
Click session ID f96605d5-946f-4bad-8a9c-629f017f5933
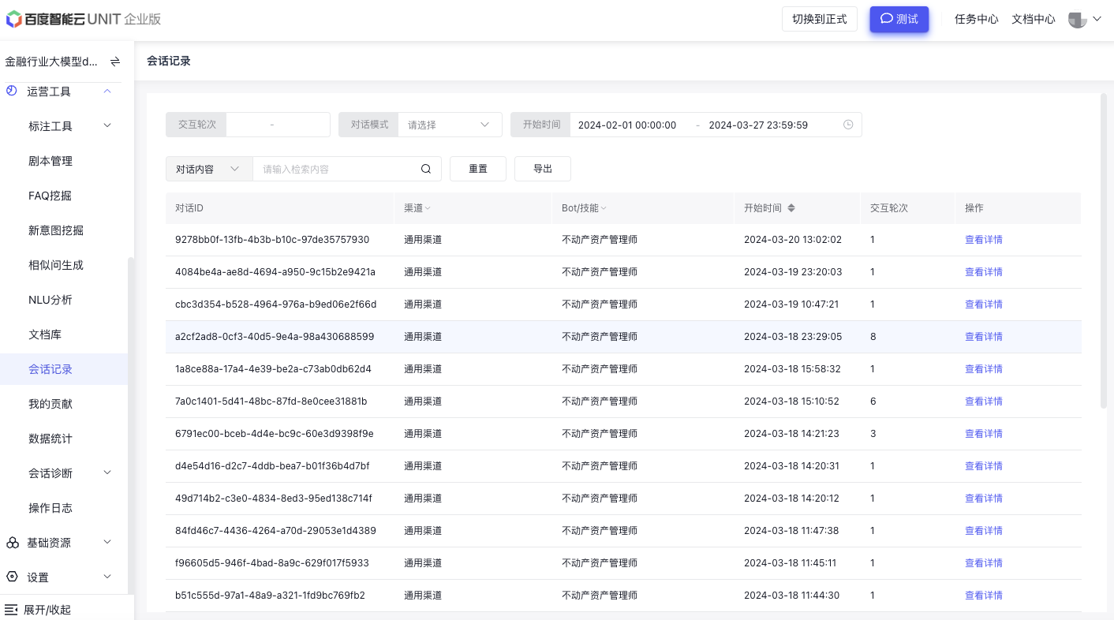(x=272, y=563)
